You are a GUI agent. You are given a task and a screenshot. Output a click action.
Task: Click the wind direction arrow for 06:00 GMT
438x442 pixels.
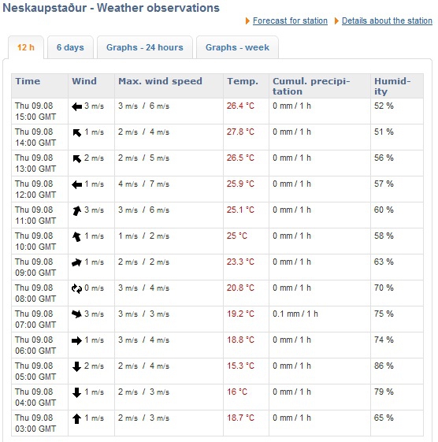point(76,340)
